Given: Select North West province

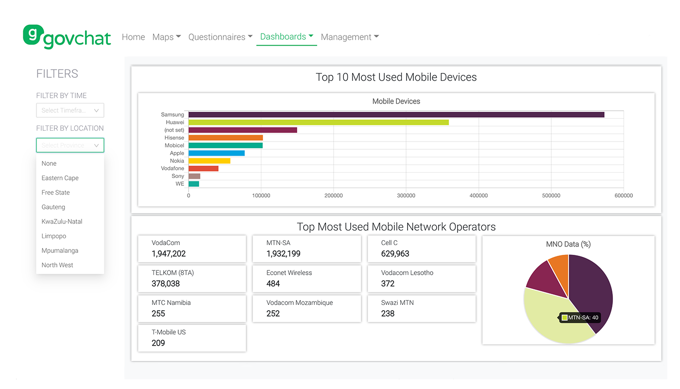Looking at the screenshot, I should [x=70, y=265].
